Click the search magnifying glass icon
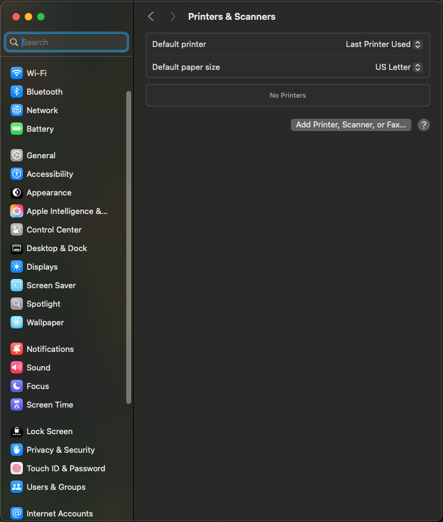 14,42
